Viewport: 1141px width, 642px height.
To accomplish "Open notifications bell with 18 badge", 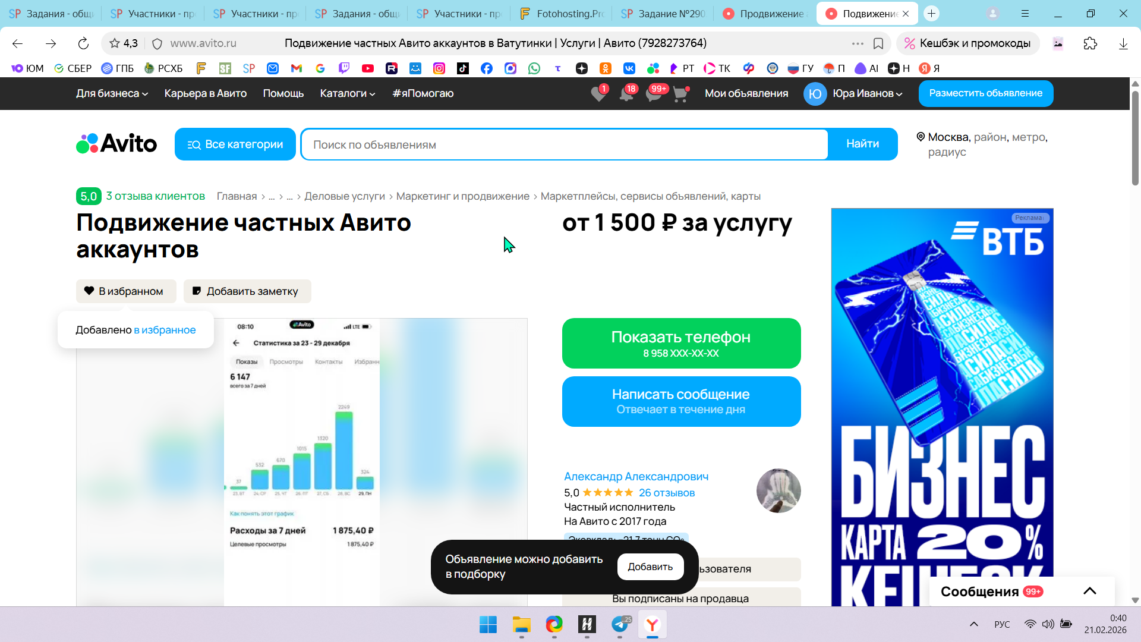I will [626, 94].
